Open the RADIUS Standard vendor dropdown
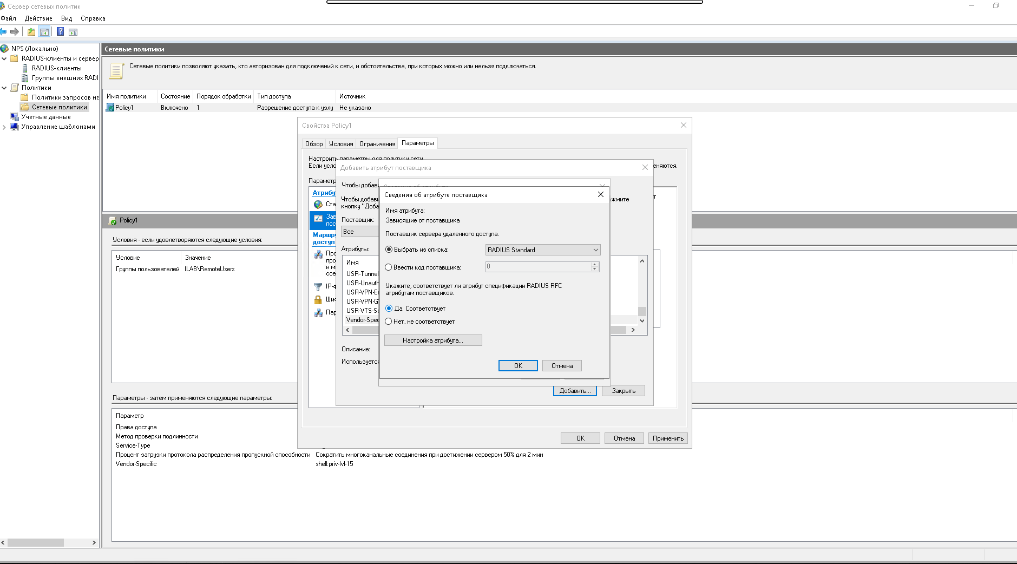The height and width of the screenshot is (564, 1017). pos(543,250)
